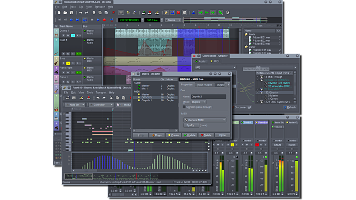Click the Stop transport button
The width and height of the screenshot is (356, 200).
(92, 20)
